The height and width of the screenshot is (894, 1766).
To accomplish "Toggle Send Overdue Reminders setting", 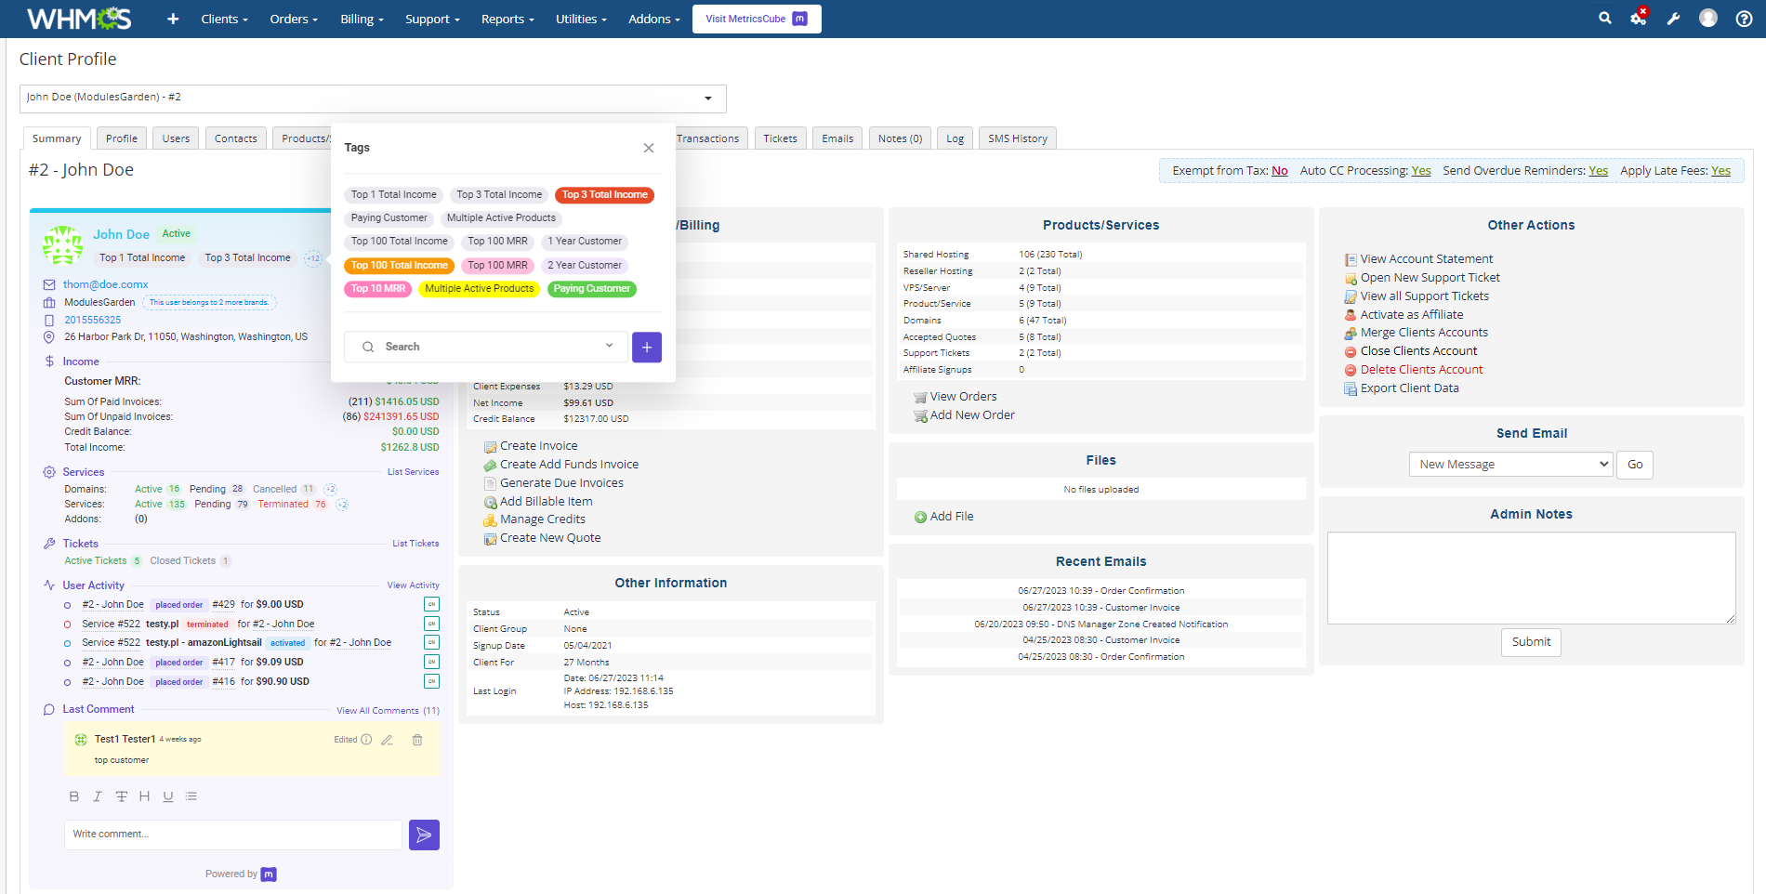I will coord(1598,171).
